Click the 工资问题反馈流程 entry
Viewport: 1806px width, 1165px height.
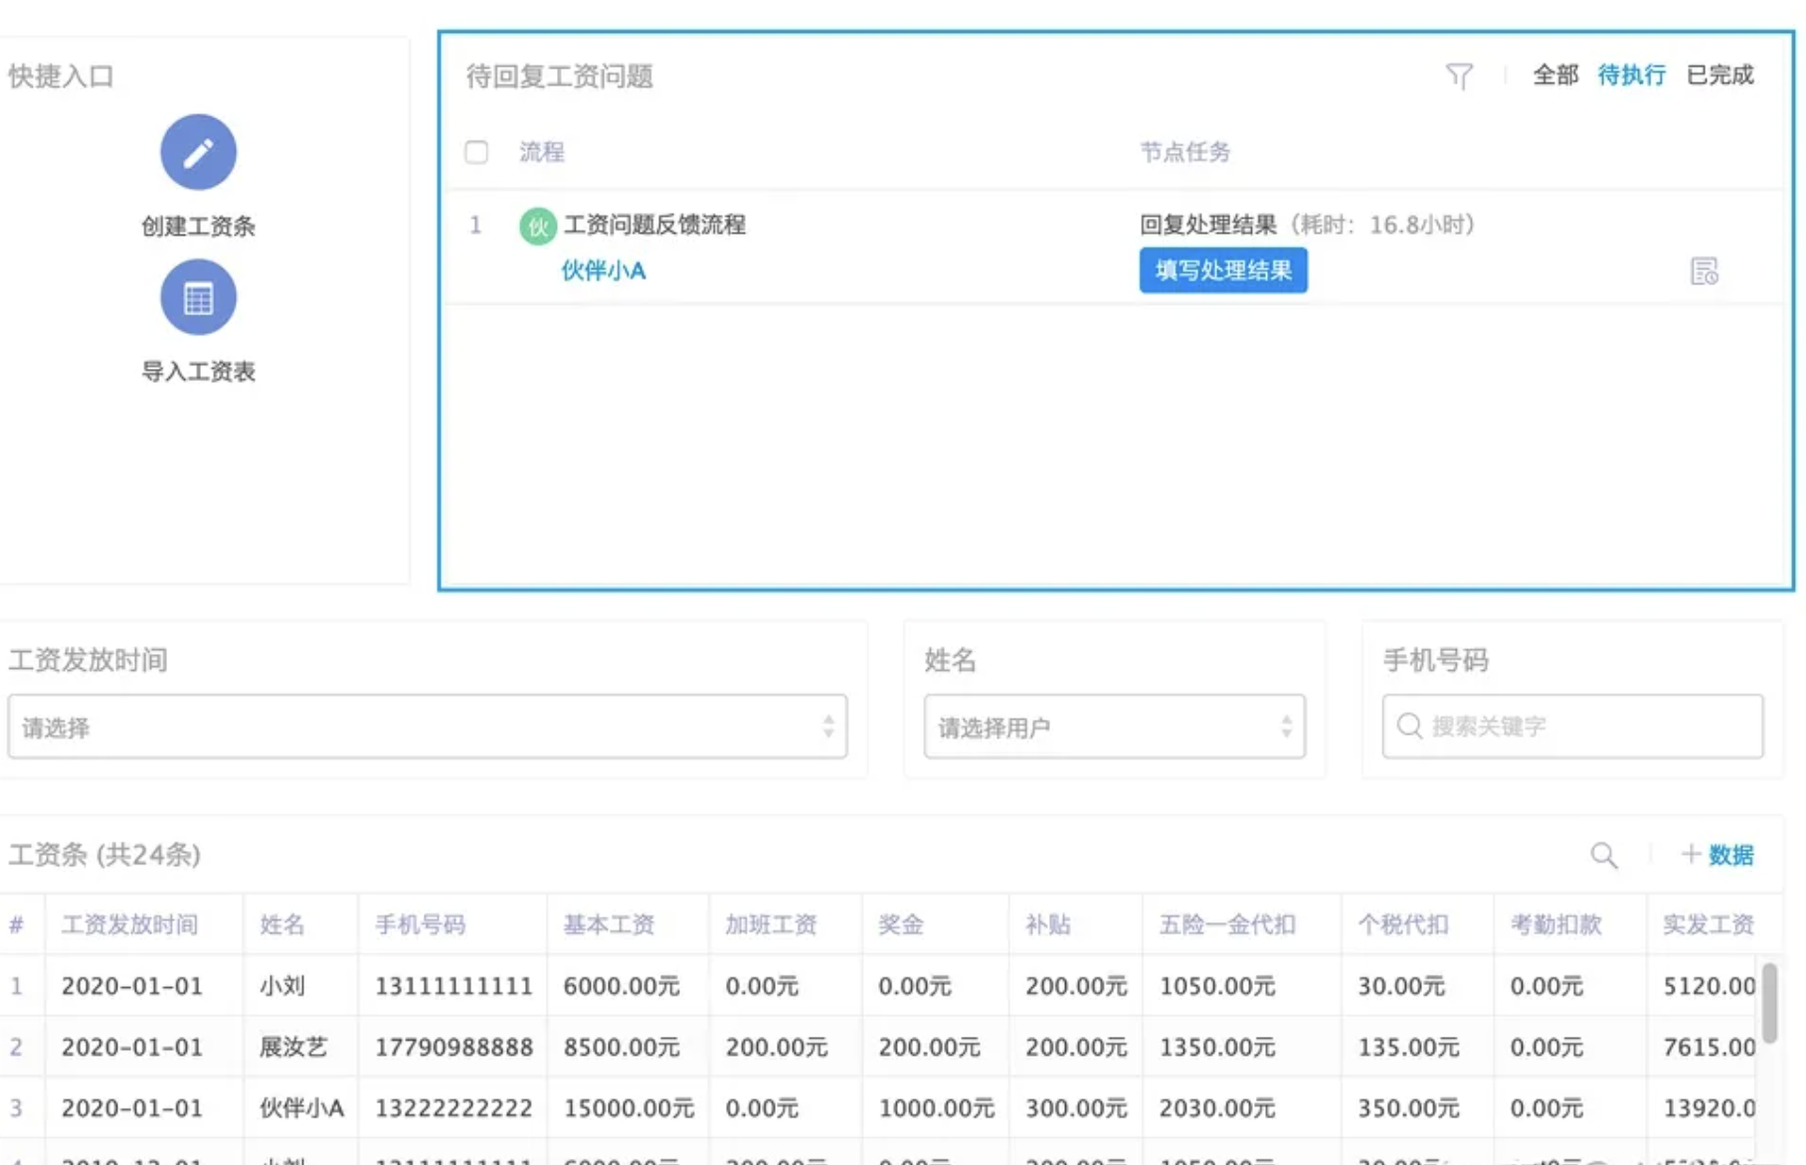click(x=654, y=225)
